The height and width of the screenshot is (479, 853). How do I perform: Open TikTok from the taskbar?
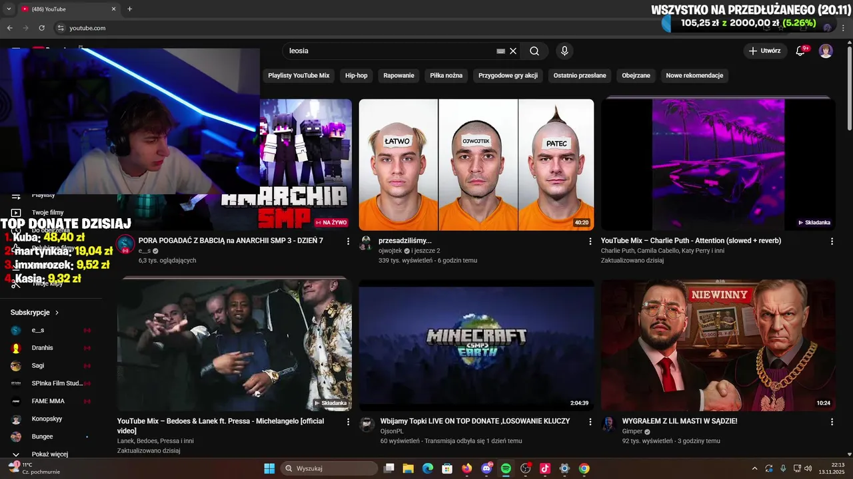[545, 468]
